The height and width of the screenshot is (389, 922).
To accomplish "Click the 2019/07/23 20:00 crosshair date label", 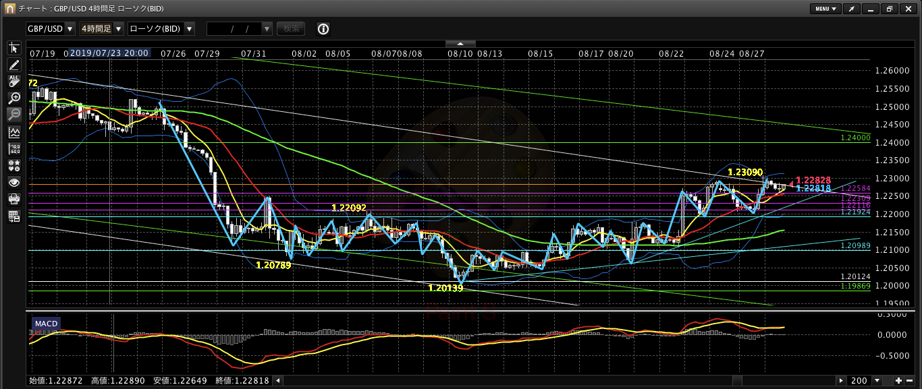I will [110, 53].
